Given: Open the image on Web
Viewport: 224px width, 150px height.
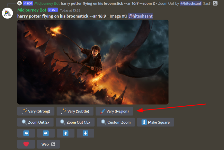Looking at the screenshot, I should click(x=48, y=144).
